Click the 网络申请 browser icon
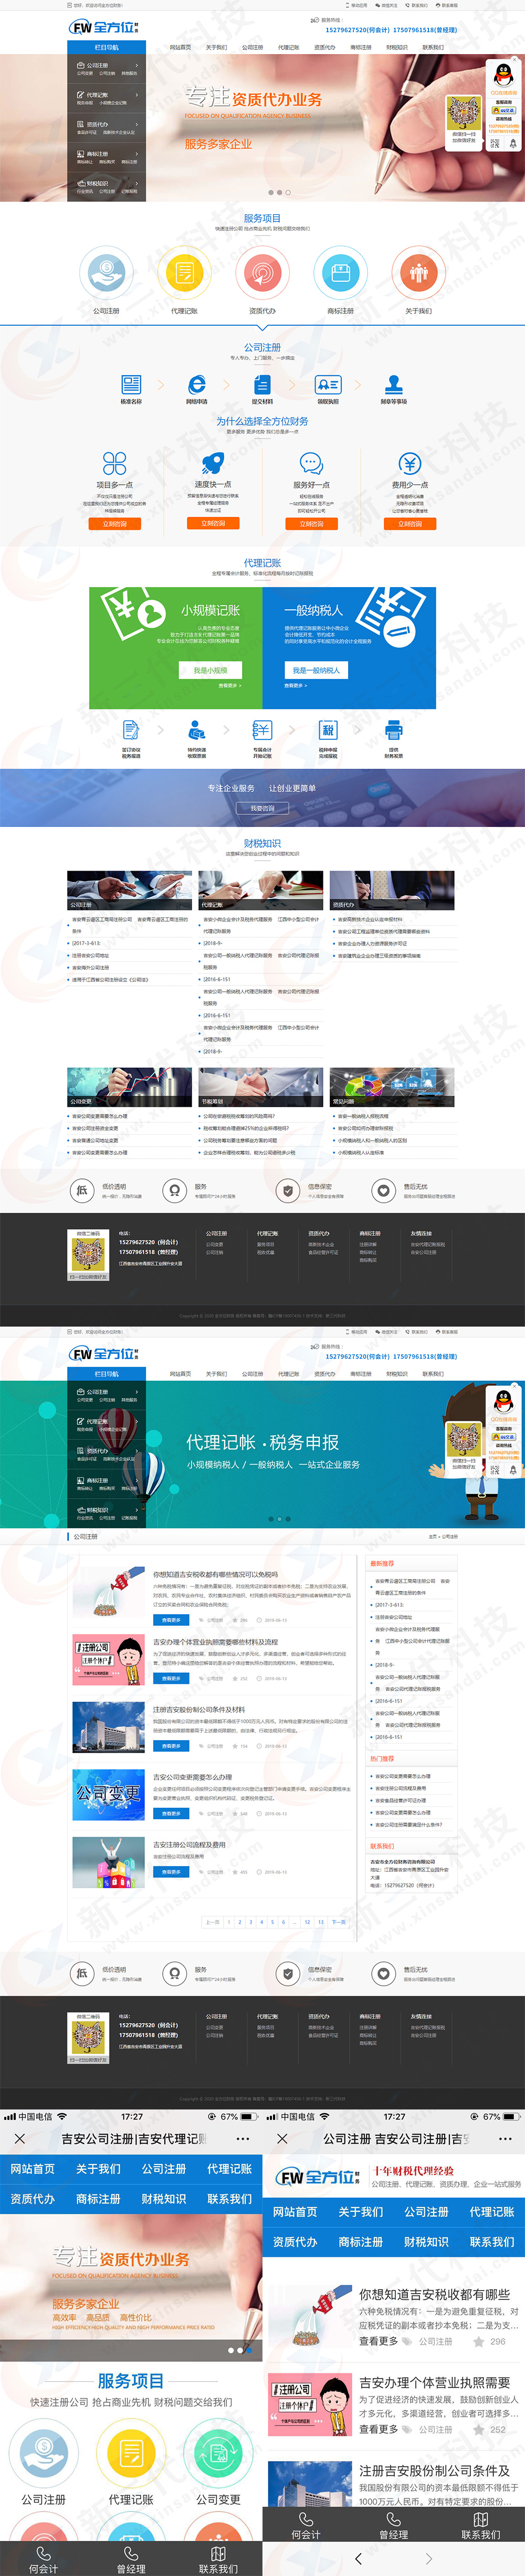The image size is (525, 2576). pos(197,384)
